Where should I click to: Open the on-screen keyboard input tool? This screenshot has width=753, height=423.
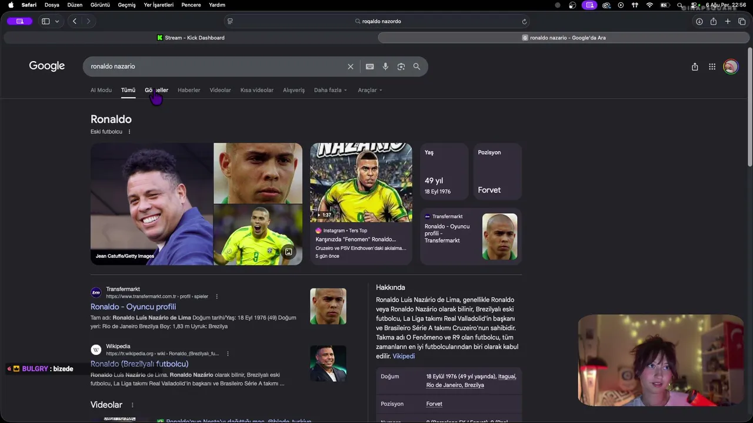pos(369,66)
